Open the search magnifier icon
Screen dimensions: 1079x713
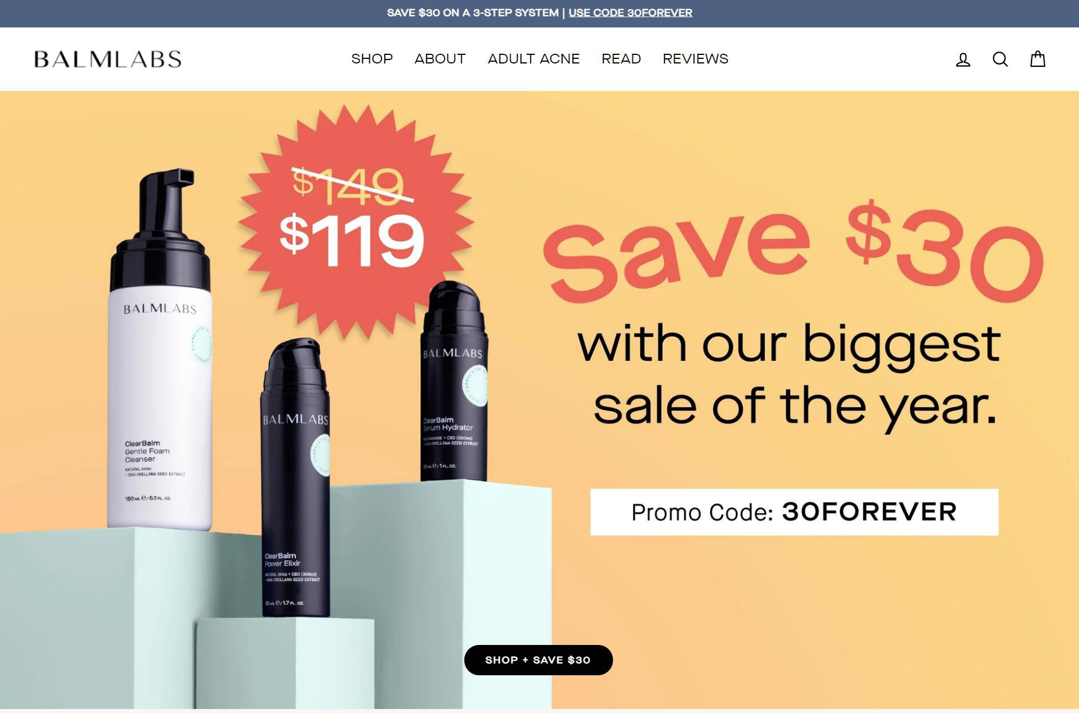pyautogui.click(x=1000, y=59)
